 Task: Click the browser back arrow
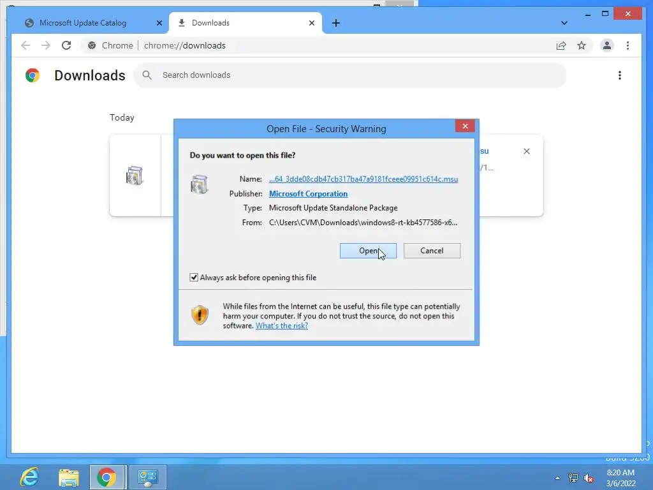[x=26, y=45]
